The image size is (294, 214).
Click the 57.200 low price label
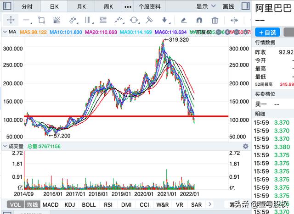click(x=62, y=136)
